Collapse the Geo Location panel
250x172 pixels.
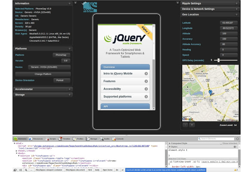click(210, 15)
